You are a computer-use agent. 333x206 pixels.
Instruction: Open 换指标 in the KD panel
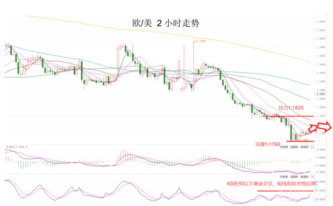[x=304, y=176]
